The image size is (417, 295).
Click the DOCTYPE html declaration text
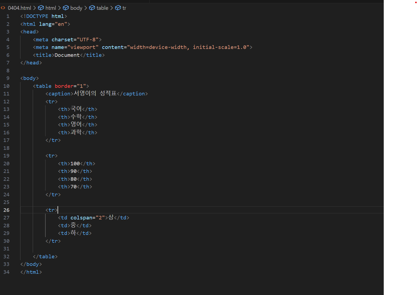pos(44,16)
